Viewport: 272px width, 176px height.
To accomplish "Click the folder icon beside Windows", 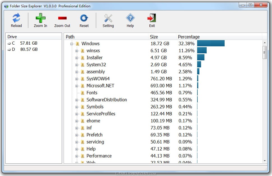I will point(77,44).
